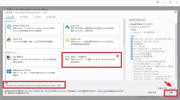Select the Python development workload card

click(33, 42)
